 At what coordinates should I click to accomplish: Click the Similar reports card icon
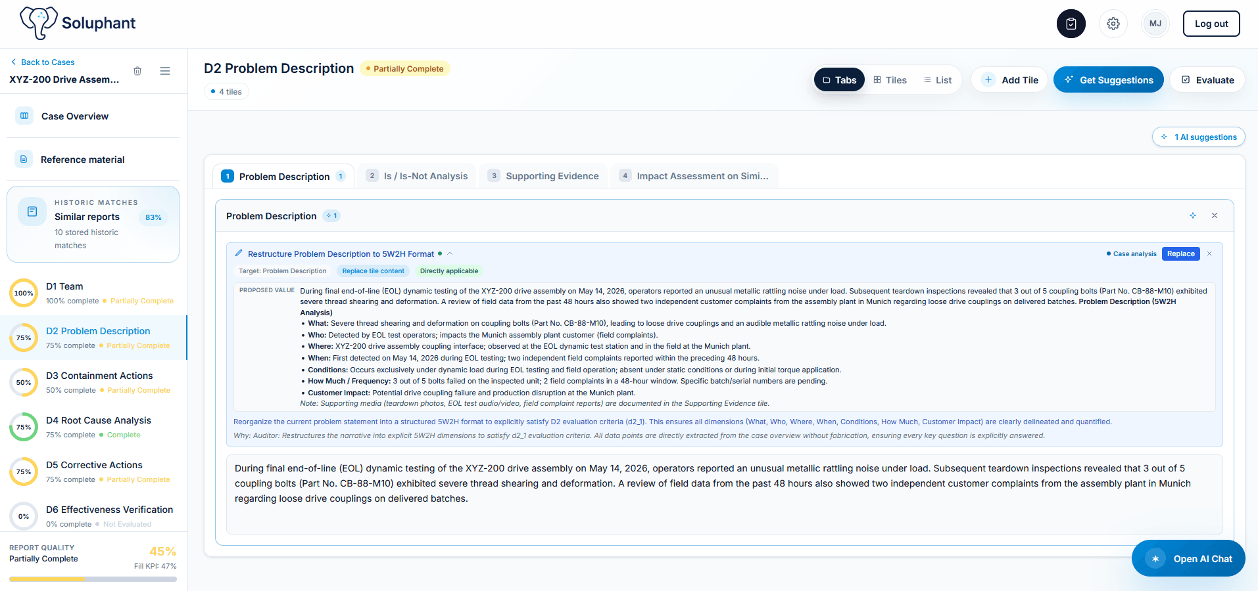[x=32, y=211]
